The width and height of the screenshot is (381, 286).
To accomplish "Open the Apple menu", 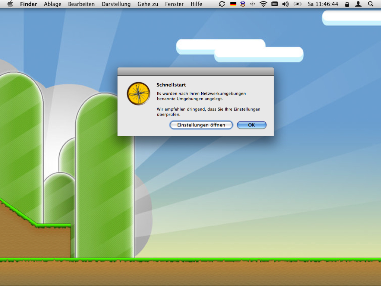I will coord(10,4).
